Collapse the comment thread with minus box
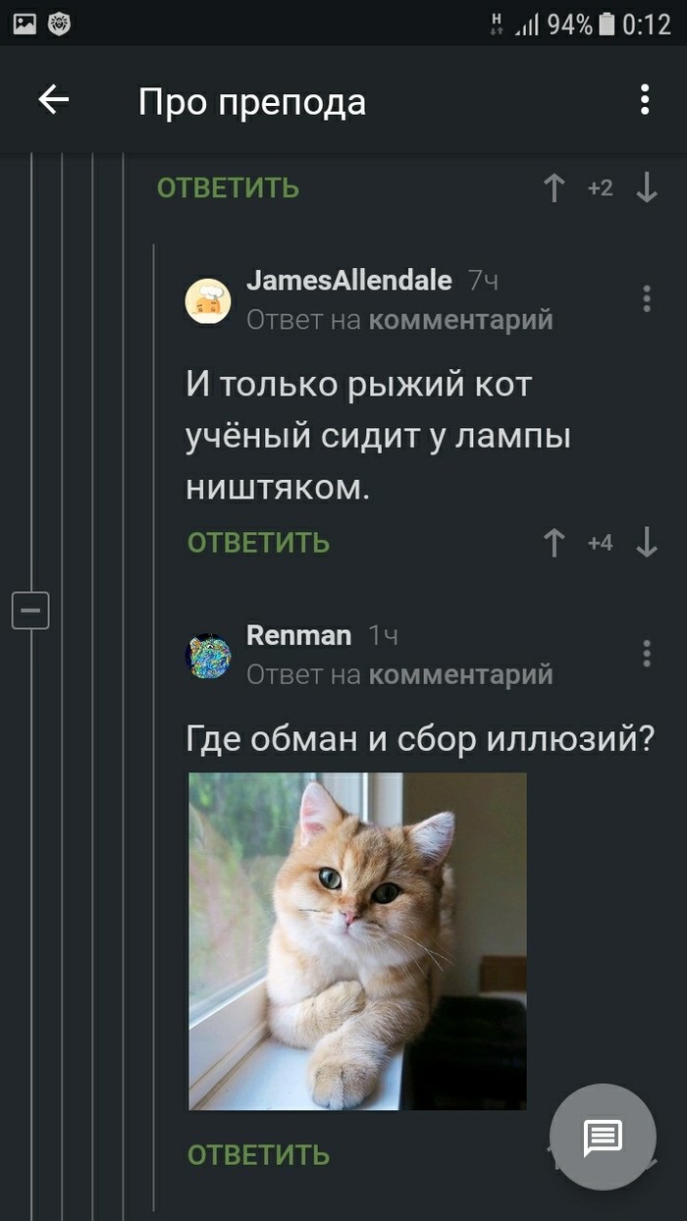Viewport: 687px width, 1221px height. (30, 610)
